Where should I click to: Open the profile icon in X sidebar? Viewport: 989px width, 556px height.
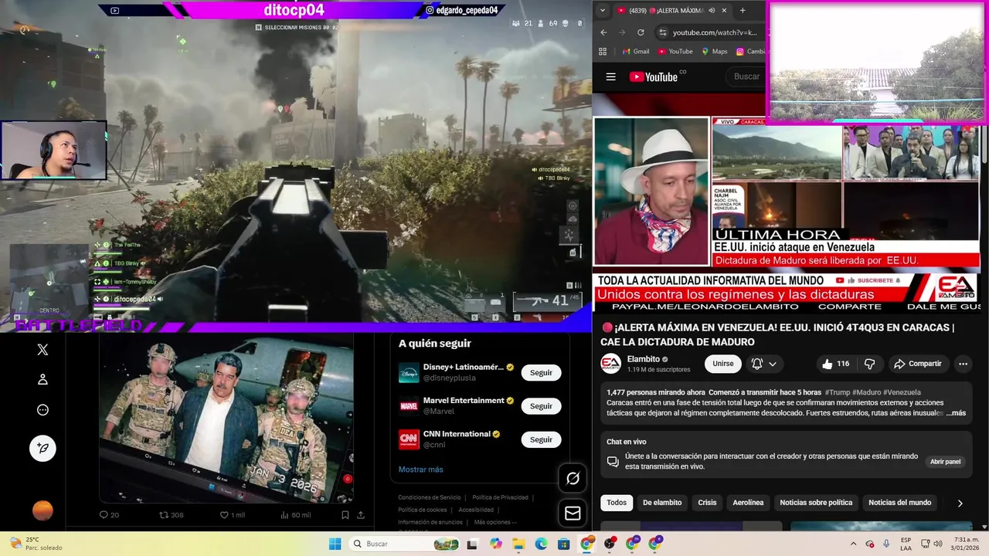pos(42,379)
